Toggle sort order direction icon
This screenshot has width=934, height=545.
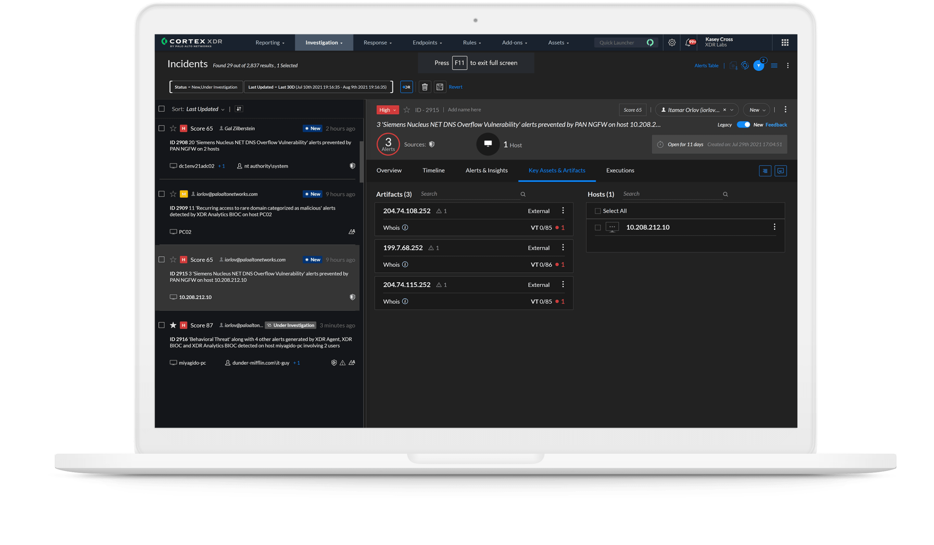tap(239, 109)
